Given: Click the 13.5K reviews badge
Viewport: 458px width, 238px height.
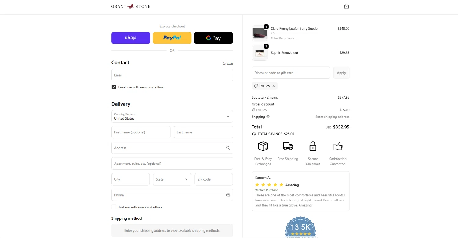Looking at the screenshot, I should click(300, 227).
